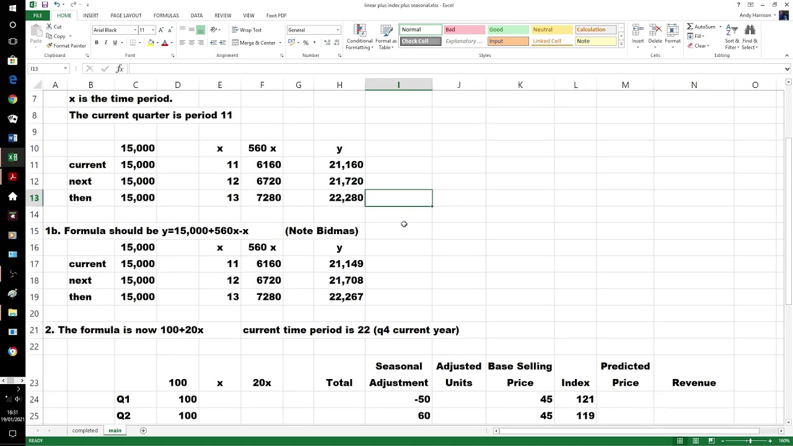Apply Comma Style
Screen dimensions: 793x446
coord(315,43)
